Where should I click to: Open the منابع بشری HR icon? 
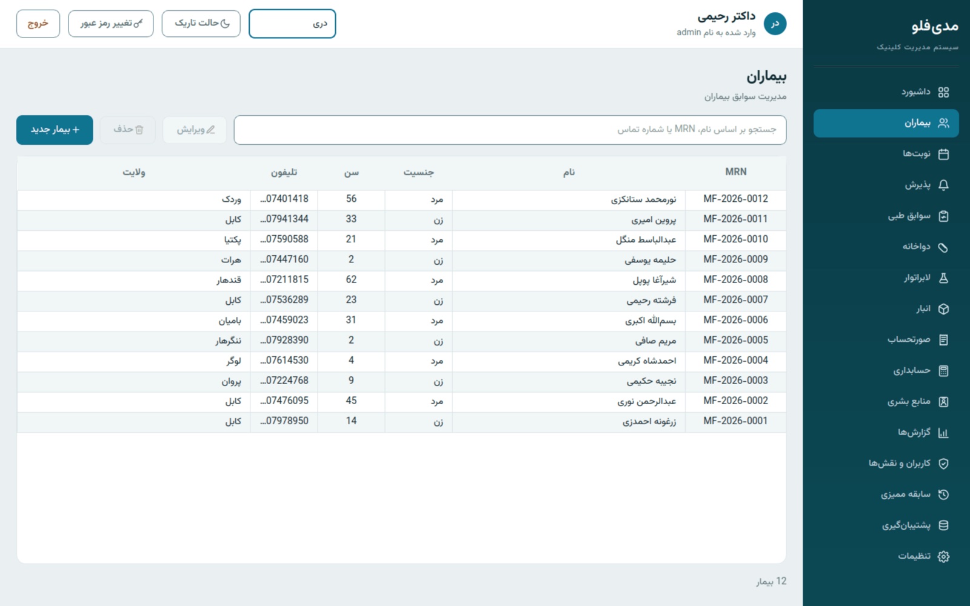[x=943, y=401]
